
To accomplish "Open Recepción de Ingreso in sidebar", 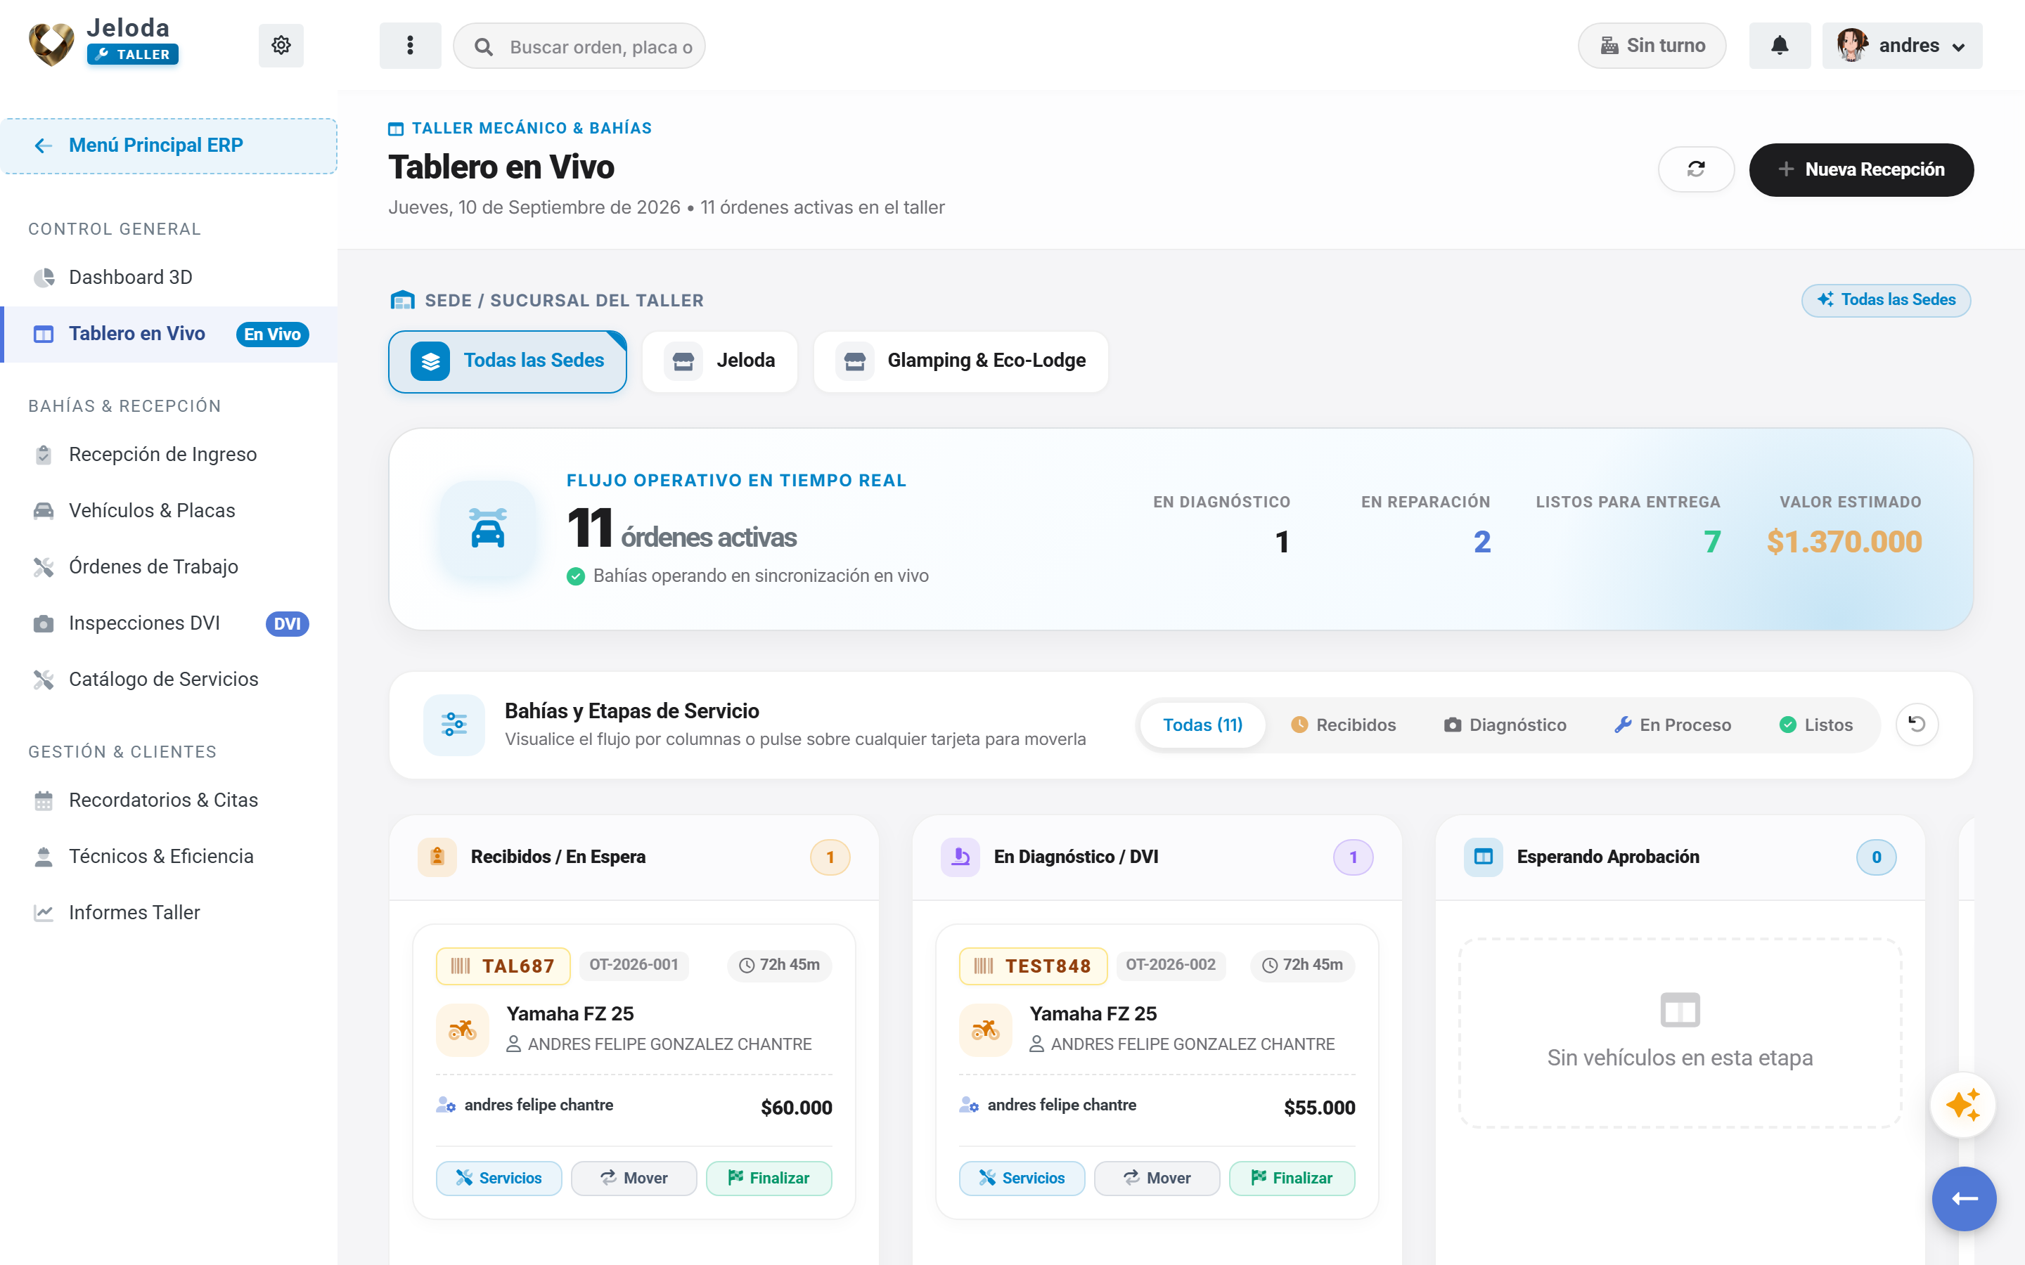I will (169, 454).
